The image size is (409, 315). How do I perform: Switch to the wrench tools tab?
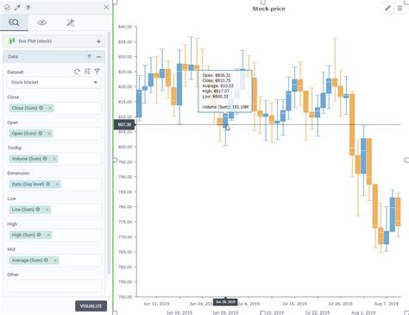[71, 22]
